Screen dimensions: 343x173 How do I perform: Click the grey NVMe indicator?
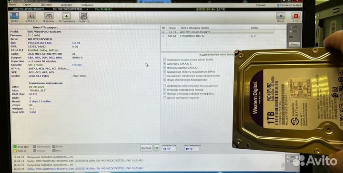pos(54,146)
